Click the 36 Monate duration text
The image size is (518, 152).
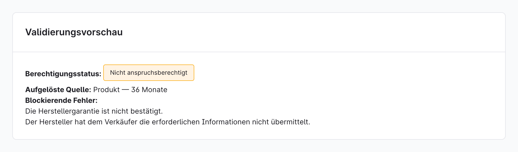coord(149,90)
